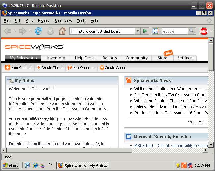Click the Spiceworks logo
Screen dimensions: 215x171
35,47
